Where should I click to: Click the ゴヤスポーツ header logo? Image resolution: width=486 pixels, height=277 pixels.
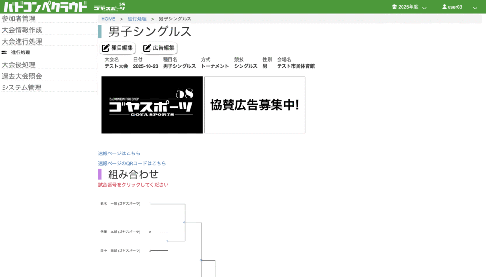coord(110,7)
